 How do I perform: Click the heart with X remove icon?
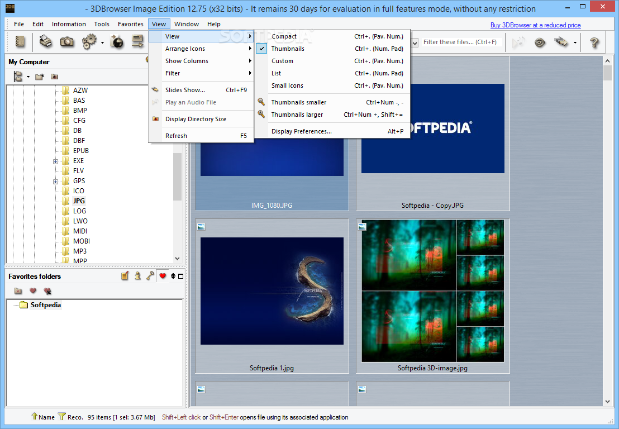pyautogui.click(x=47, y=291)
